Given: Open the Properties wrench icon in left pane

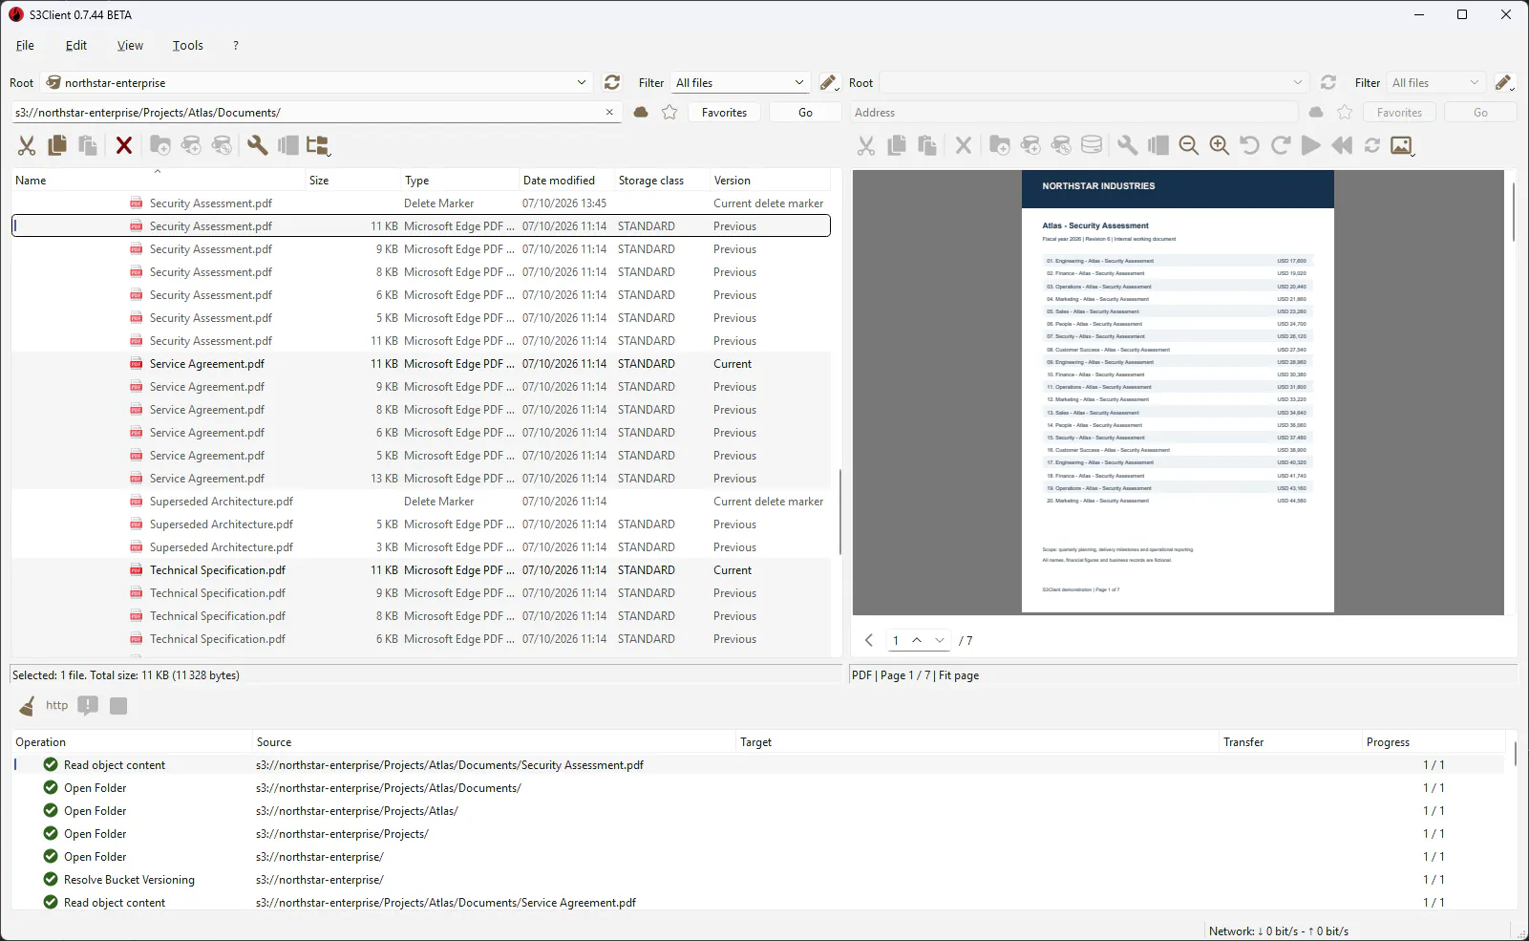Looking at the screenshot, I should pyautogui.click(x=257, y=145).
